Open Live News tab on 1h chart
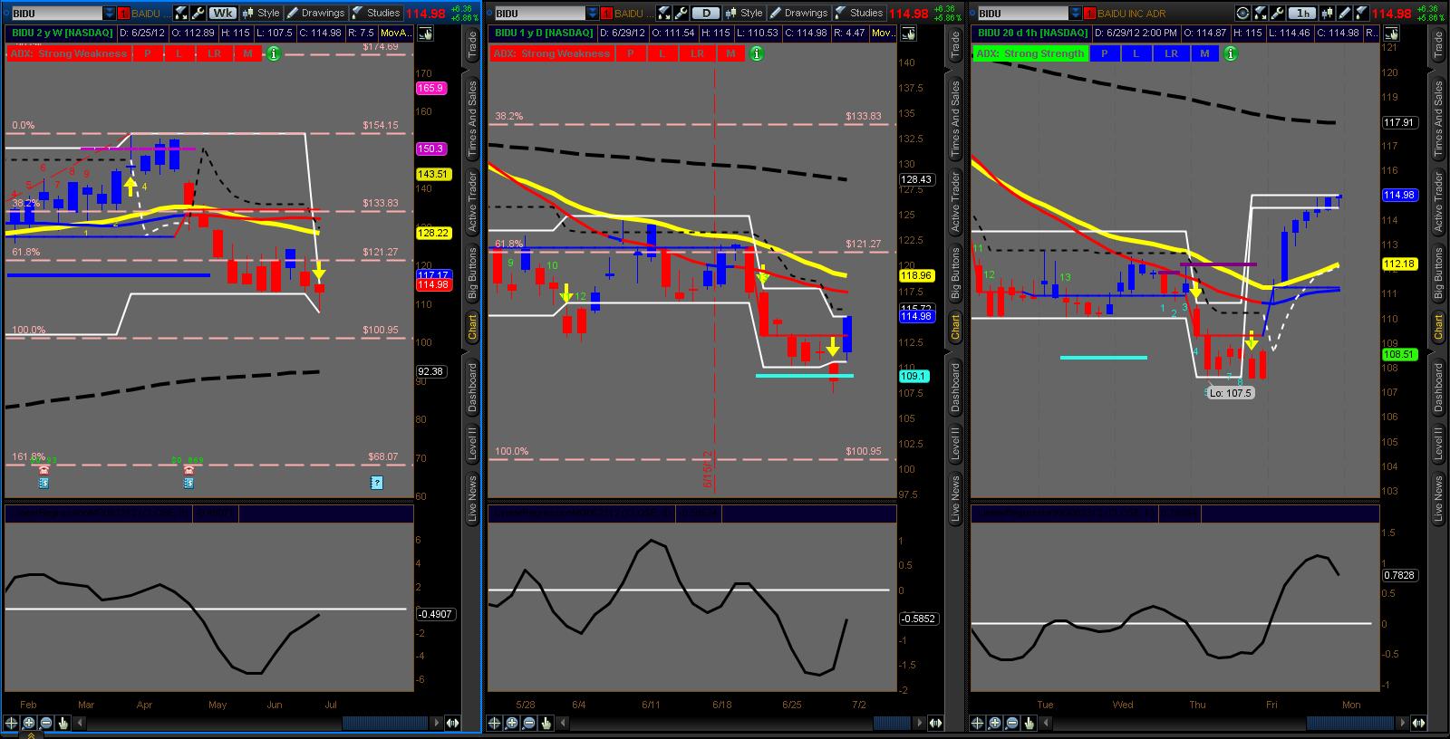This screenshot has width=1450, height=739. tap(1438, 498)
